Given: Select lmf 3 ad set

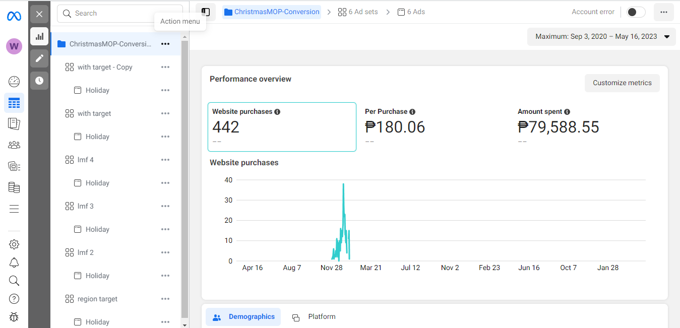Looking at the screenshot, I should click(86, 206).
